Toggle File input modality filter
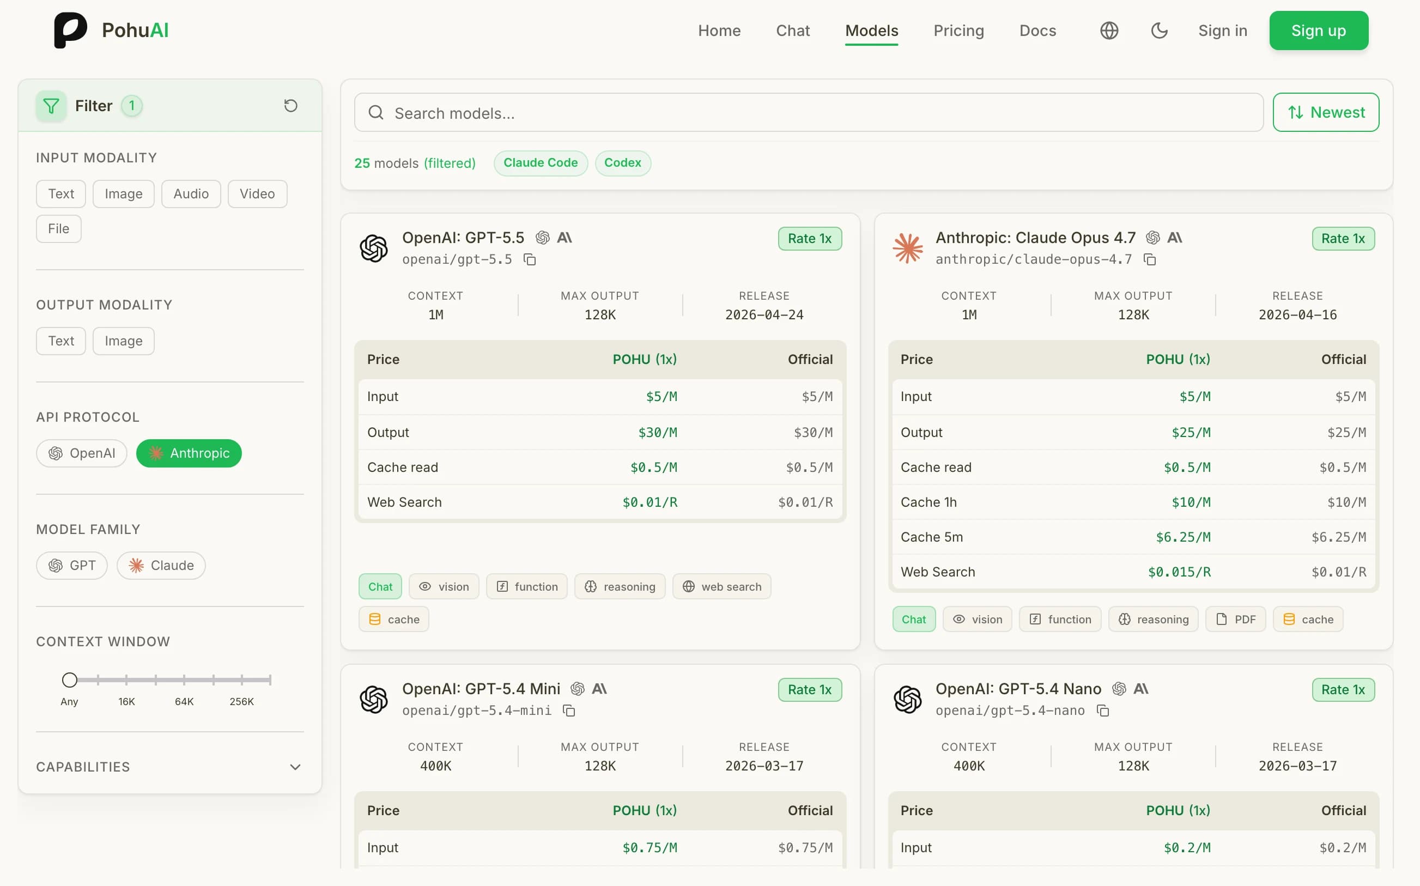This screenshot has height=886, width=1420. coord(59,228)
